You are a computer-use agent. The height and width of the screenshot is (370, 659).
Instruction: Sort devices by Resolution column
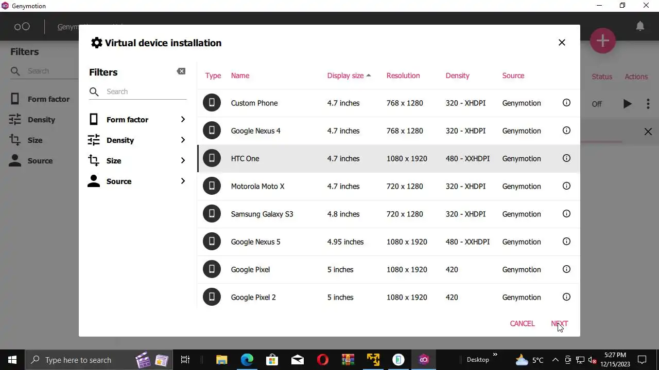[403, 76]
